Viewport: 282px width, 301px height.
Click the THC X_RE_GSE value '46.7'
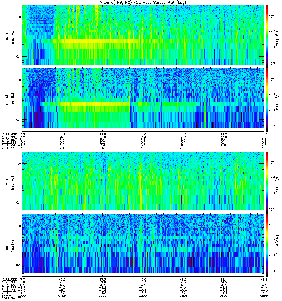(183, 280)
